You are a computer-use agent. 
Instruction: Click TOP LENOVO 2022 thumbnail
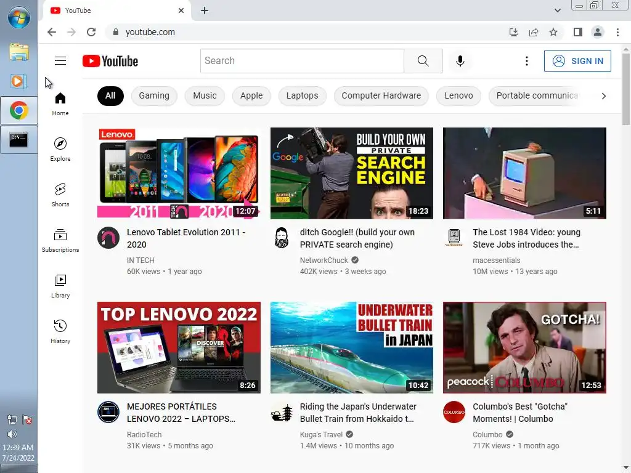pyautogui.click(x=179, y=347)
